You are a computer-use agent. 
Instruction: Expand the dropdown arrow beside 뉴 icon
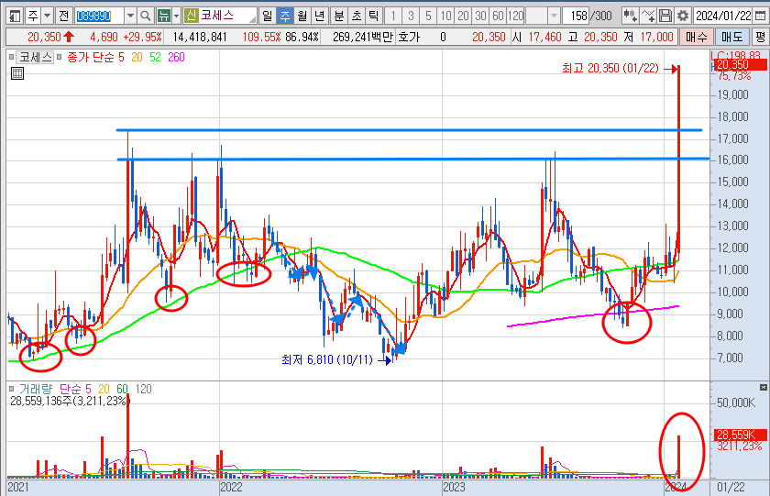coord(176,17)
